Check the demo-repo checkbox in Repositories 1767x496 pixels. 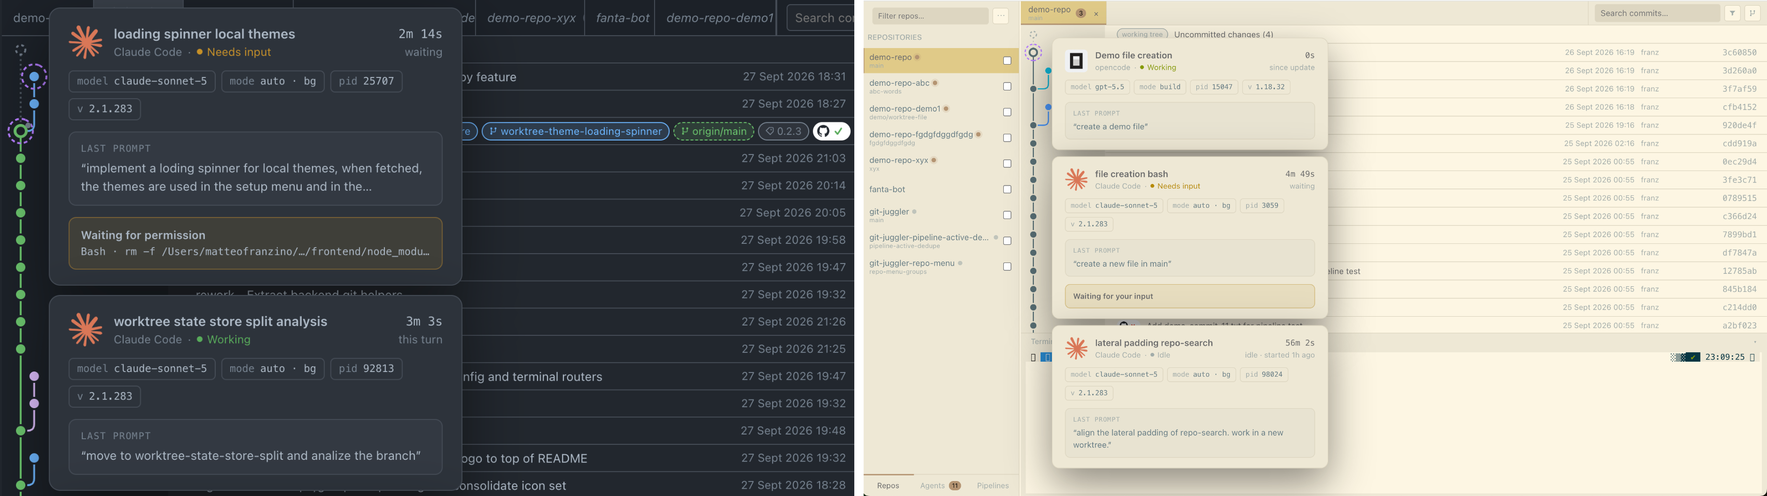pyautogui.click(x=1007, y=61)
